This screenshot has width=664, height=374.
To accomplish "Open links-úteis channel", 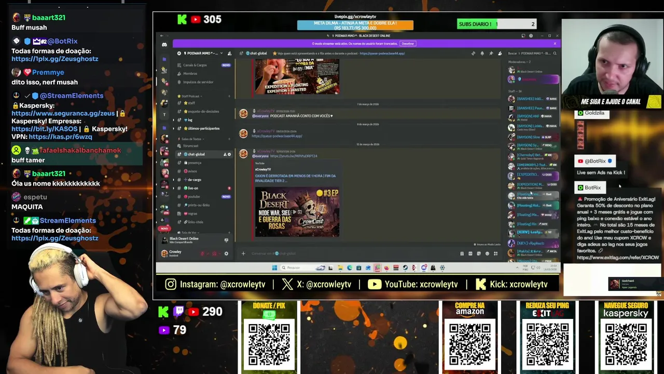I will tap(203, 222).
